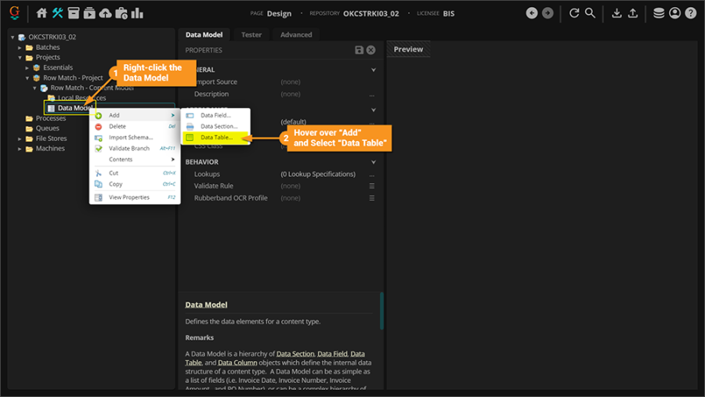This screenshot has height=397, width=705.
Task: Select Data Table in the Add submenu
Action: pos(216,137)
